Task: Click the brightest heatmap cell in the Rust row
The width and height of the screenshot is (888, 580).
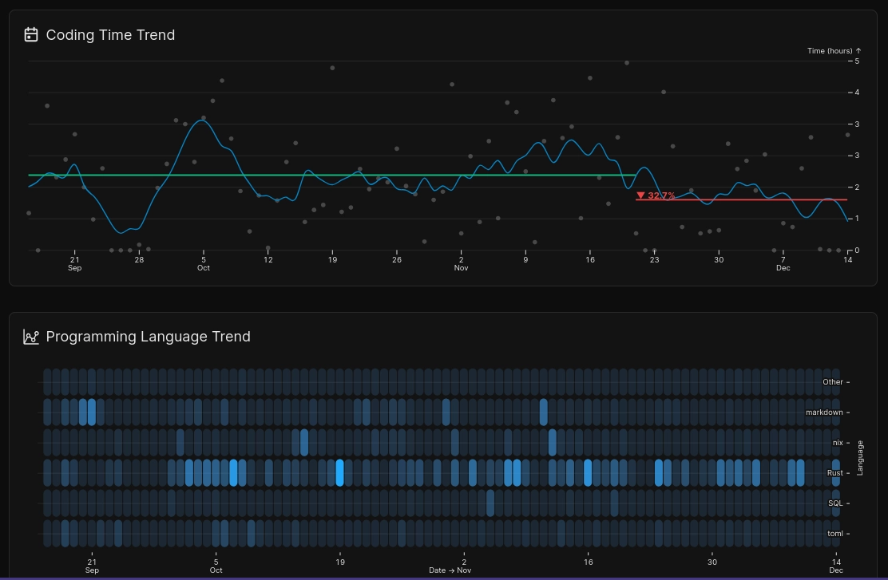Action: (x=339, y=473)
